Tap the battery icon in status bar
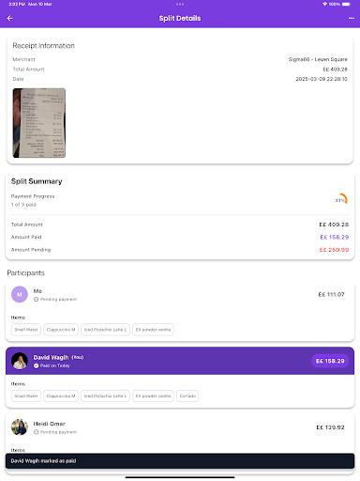360x481 pixels. [x=346, y=4]
